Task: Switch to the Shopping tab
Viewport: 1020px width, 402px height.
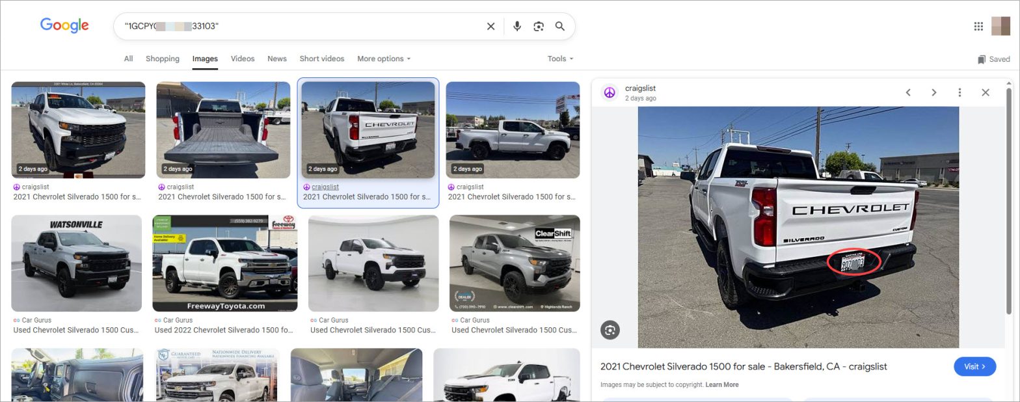Action: point(163,59)
